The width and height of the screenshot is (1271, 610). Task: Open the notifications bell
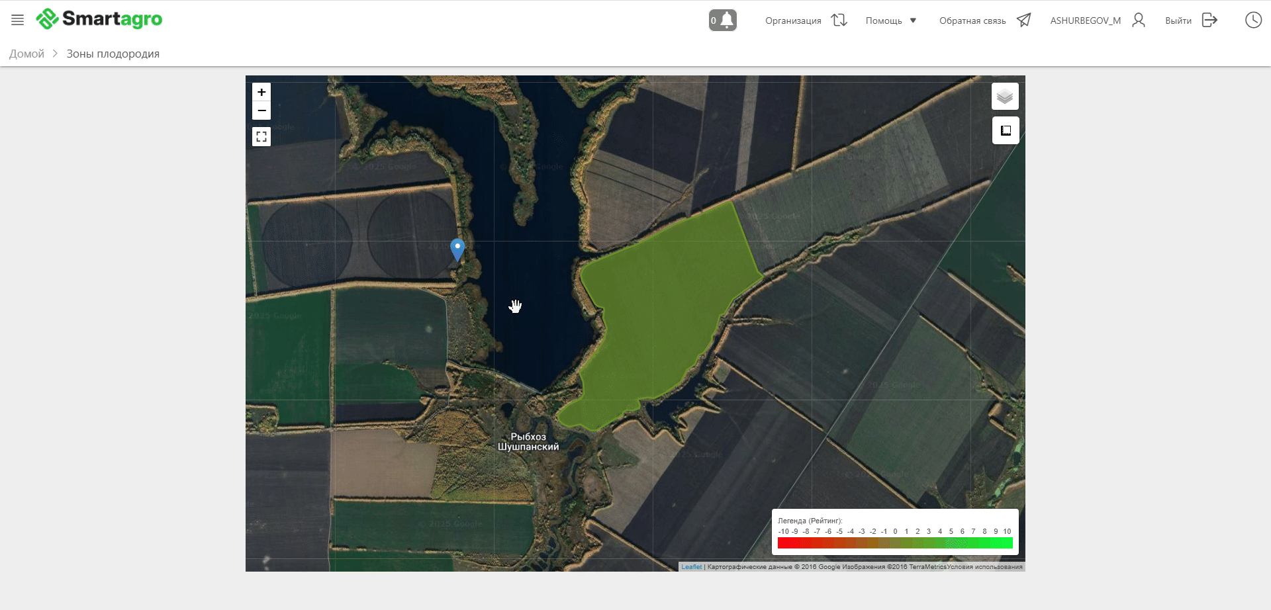[723, 20]
